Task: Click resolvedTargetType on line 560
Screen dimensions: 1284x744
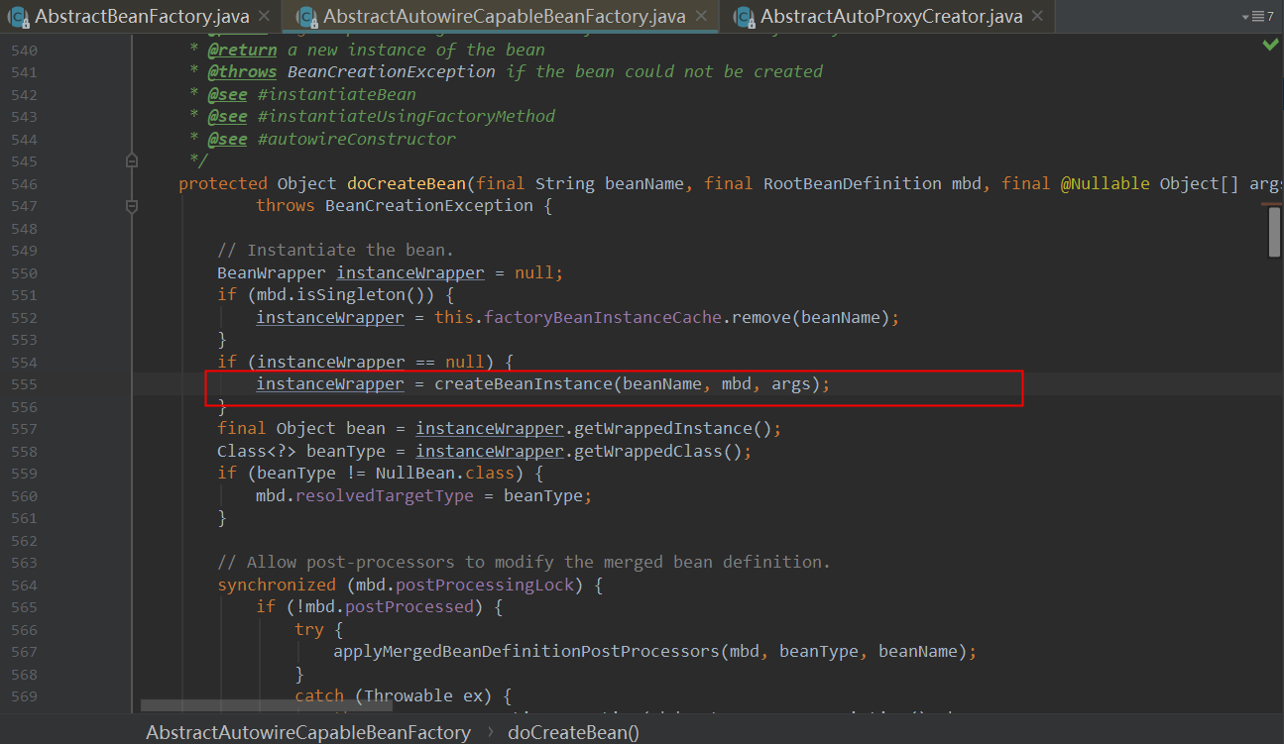Action: [x=384, y=495]
